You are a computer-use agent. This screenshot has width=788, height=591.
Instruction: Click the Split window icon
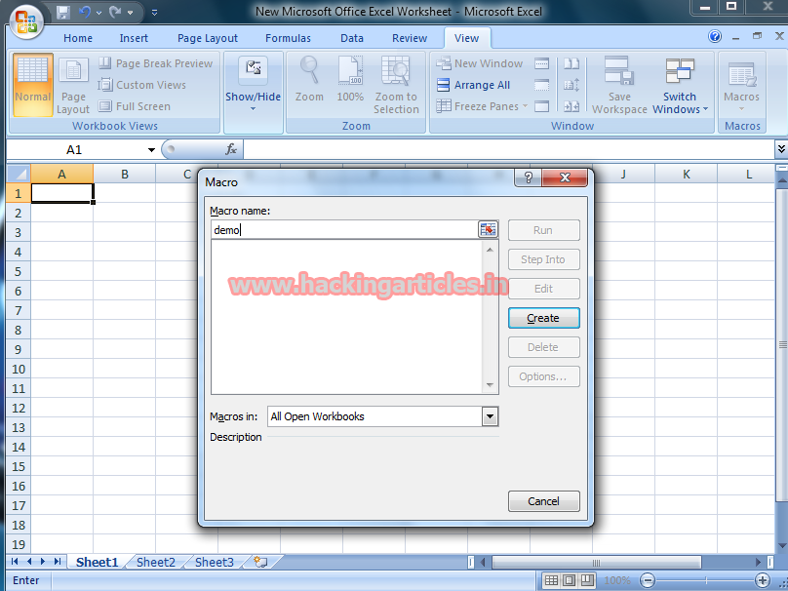542,63
